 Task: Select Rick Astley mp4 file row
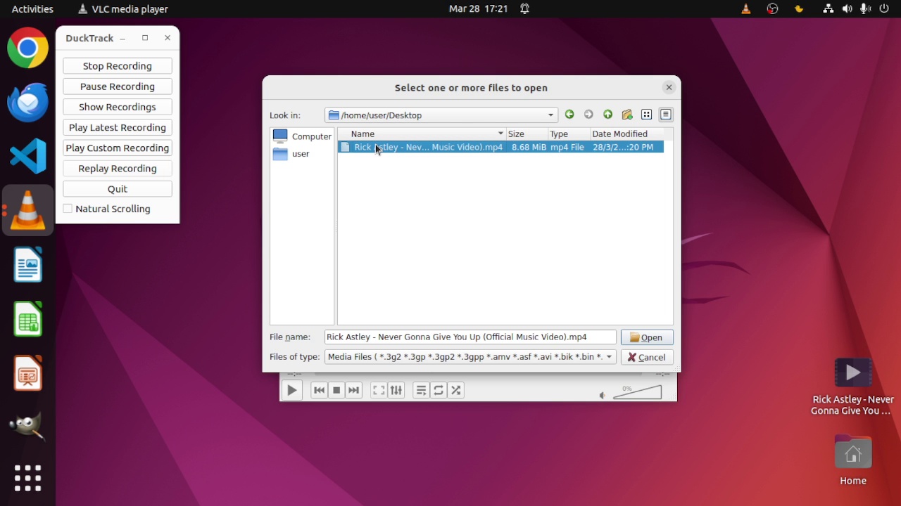click(x=500, y=147)
